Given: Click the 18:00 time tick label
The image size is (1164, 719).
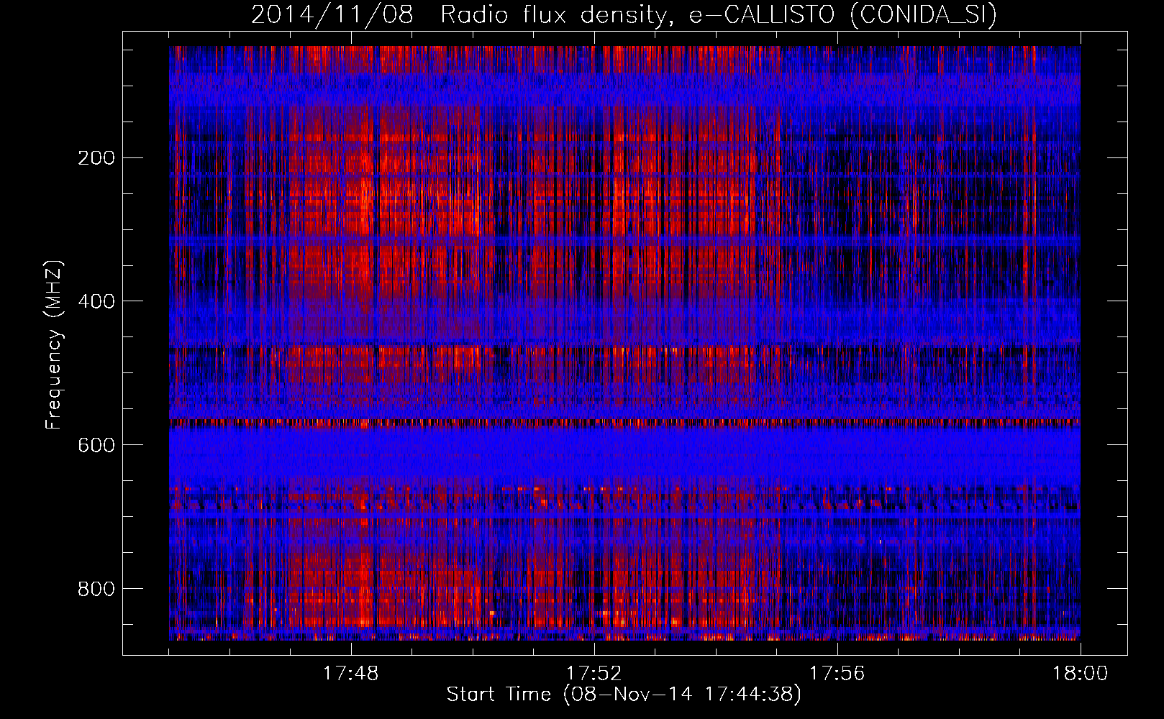Looking at the screenshot, I should click(x=1081, y=674).
